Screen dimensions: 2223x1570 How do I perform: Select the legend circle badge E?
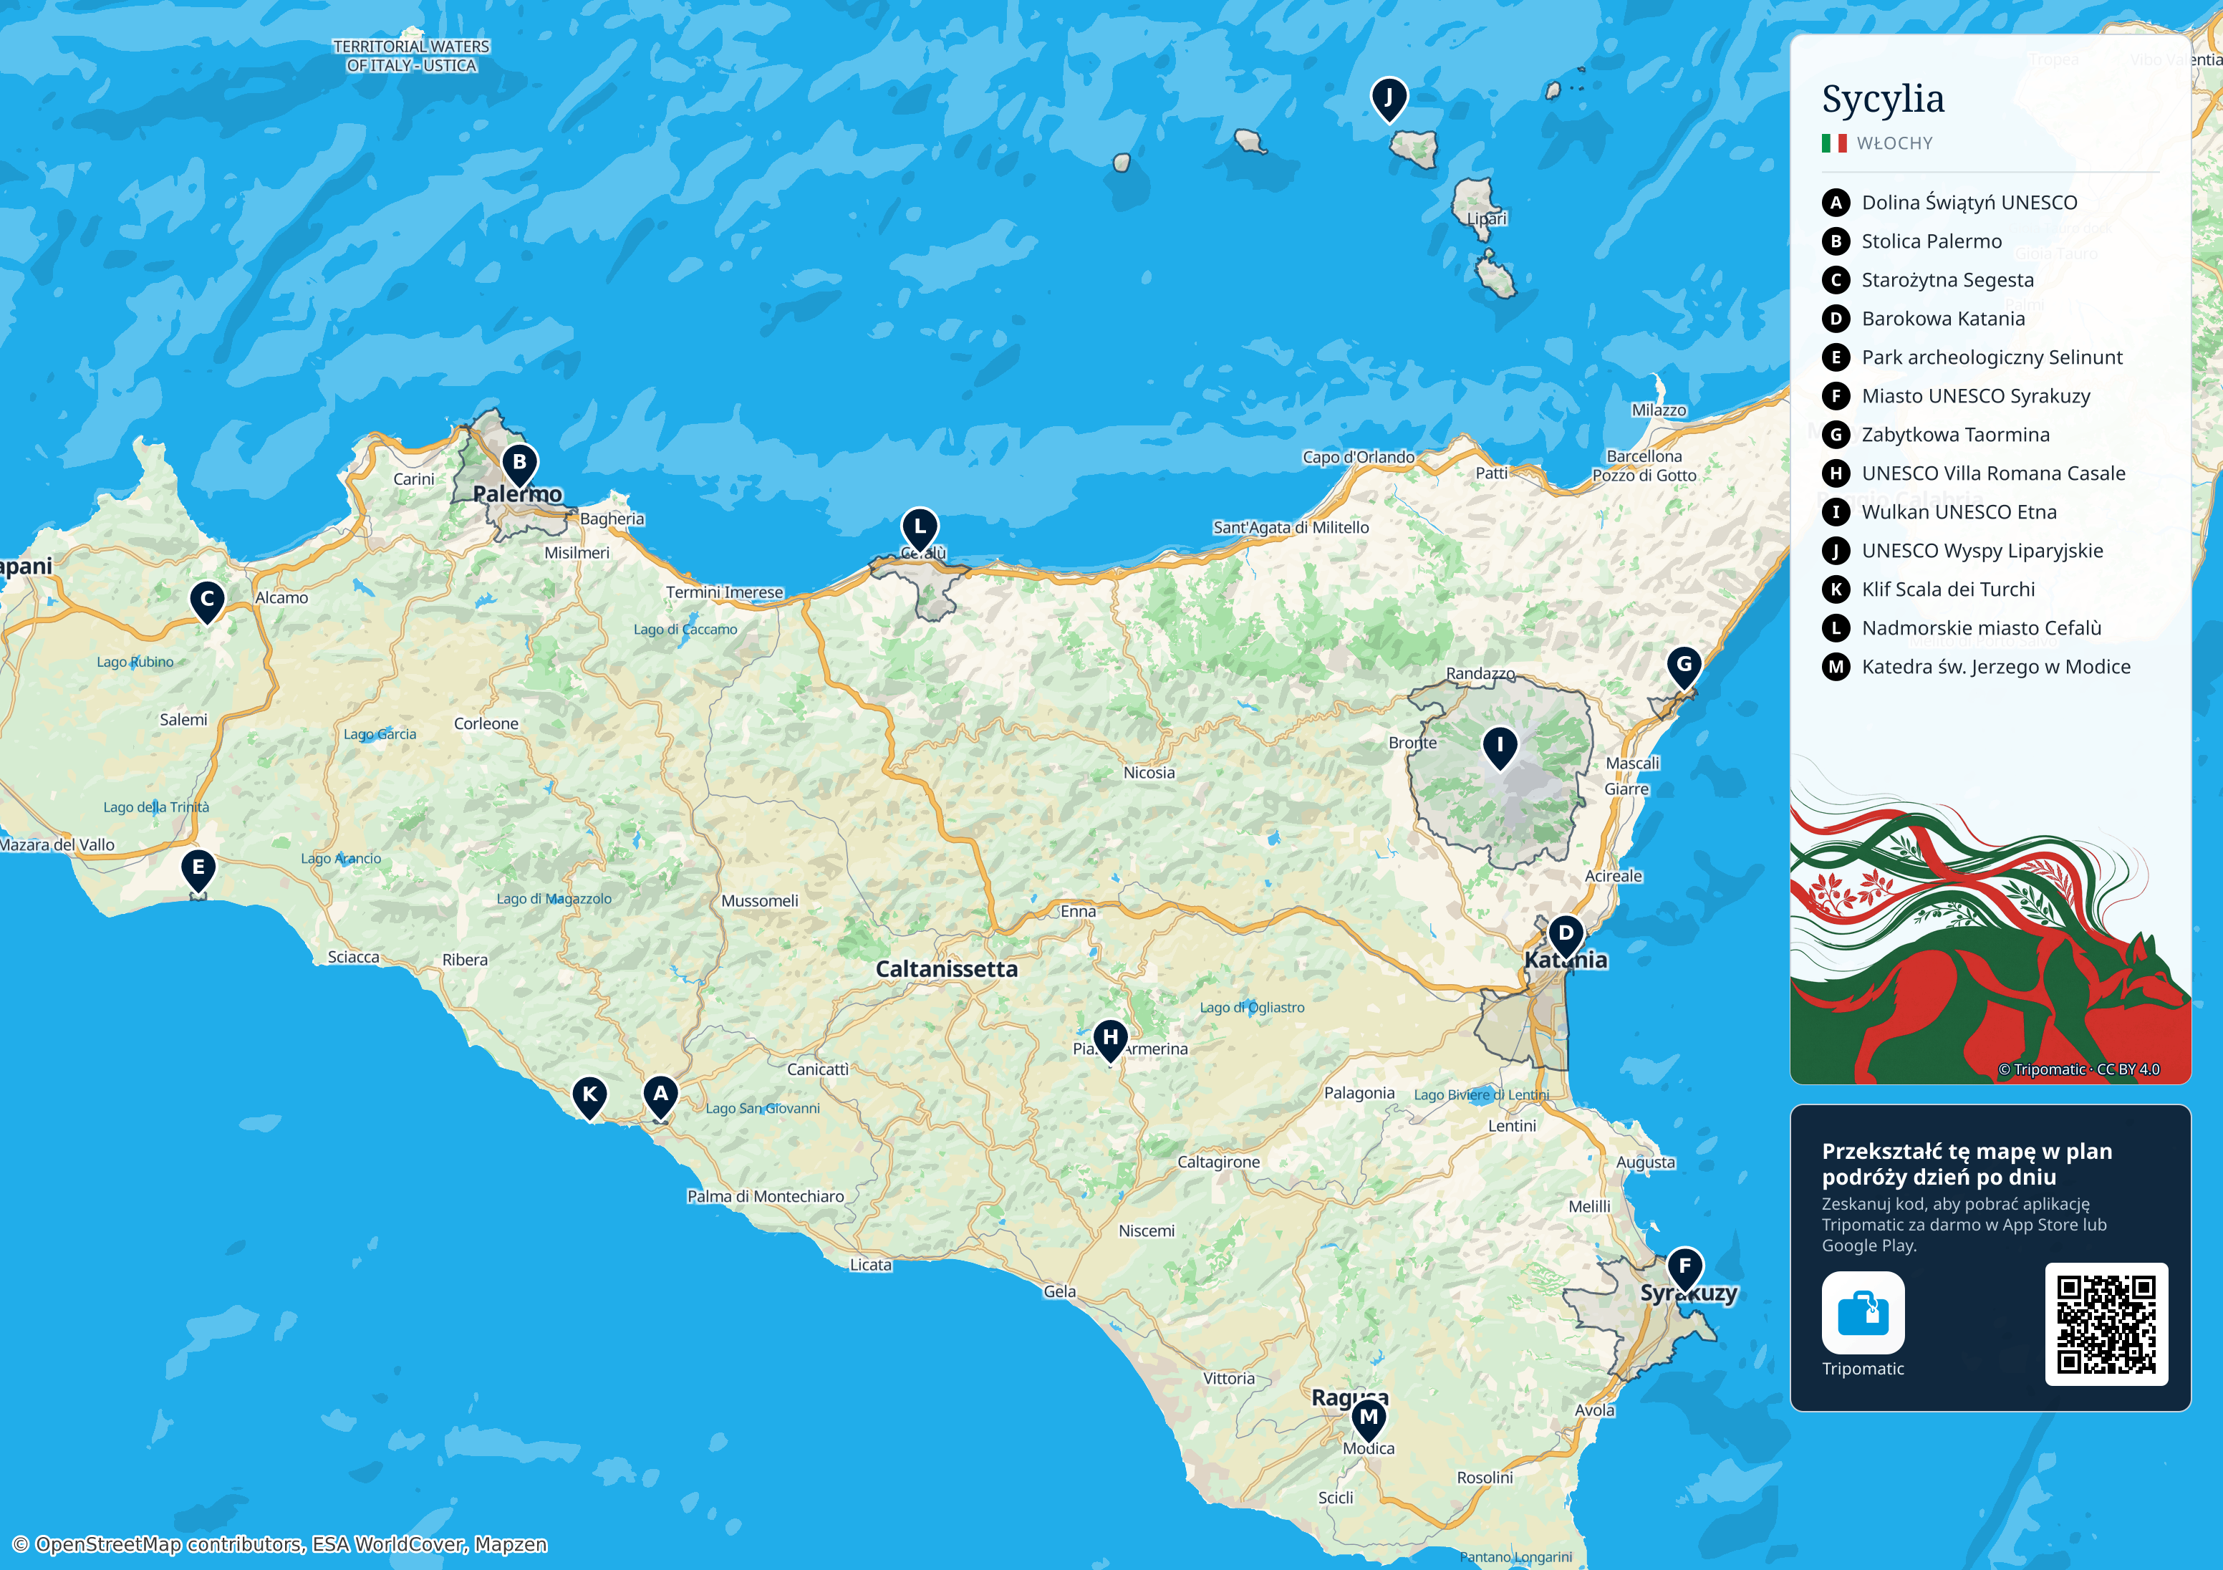point(1836,357)
